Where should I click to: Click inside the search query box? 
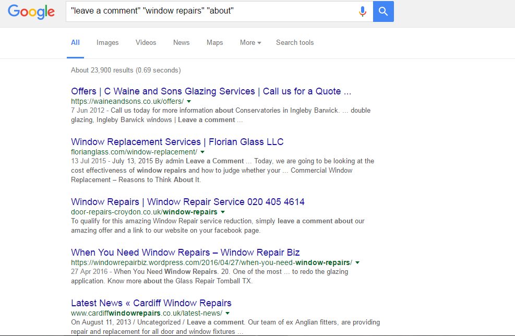(209, 11)
